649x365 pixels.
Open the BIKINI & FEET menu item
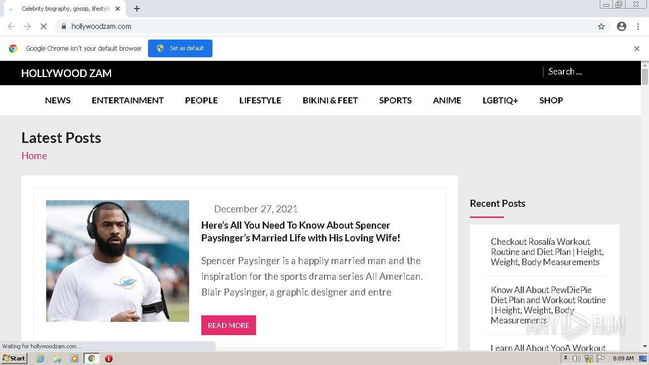click(x=330, y=100)
